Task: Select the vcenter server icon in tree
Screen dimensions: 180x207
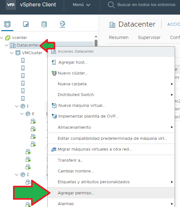Action: 8,38
